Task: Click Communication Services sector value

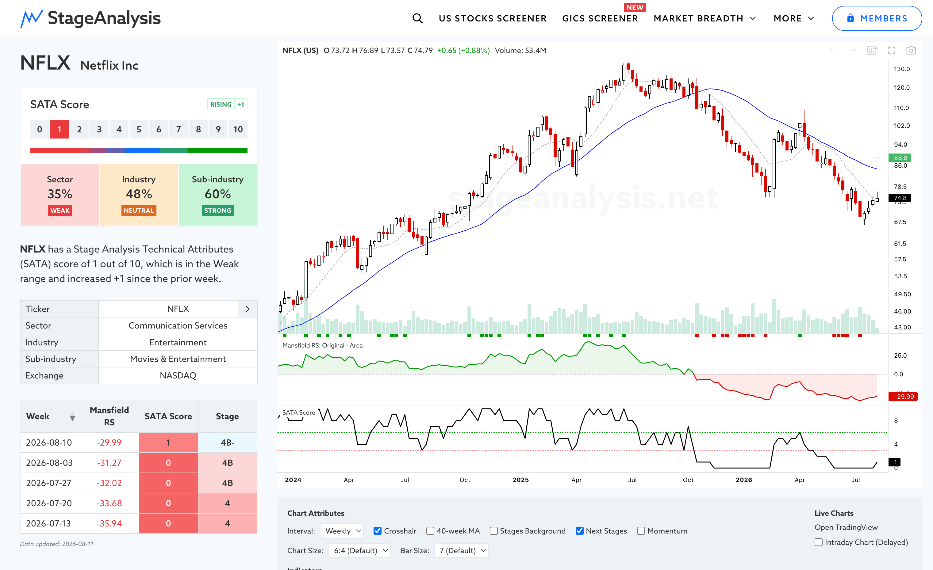Action: click(x=178, y=326)
